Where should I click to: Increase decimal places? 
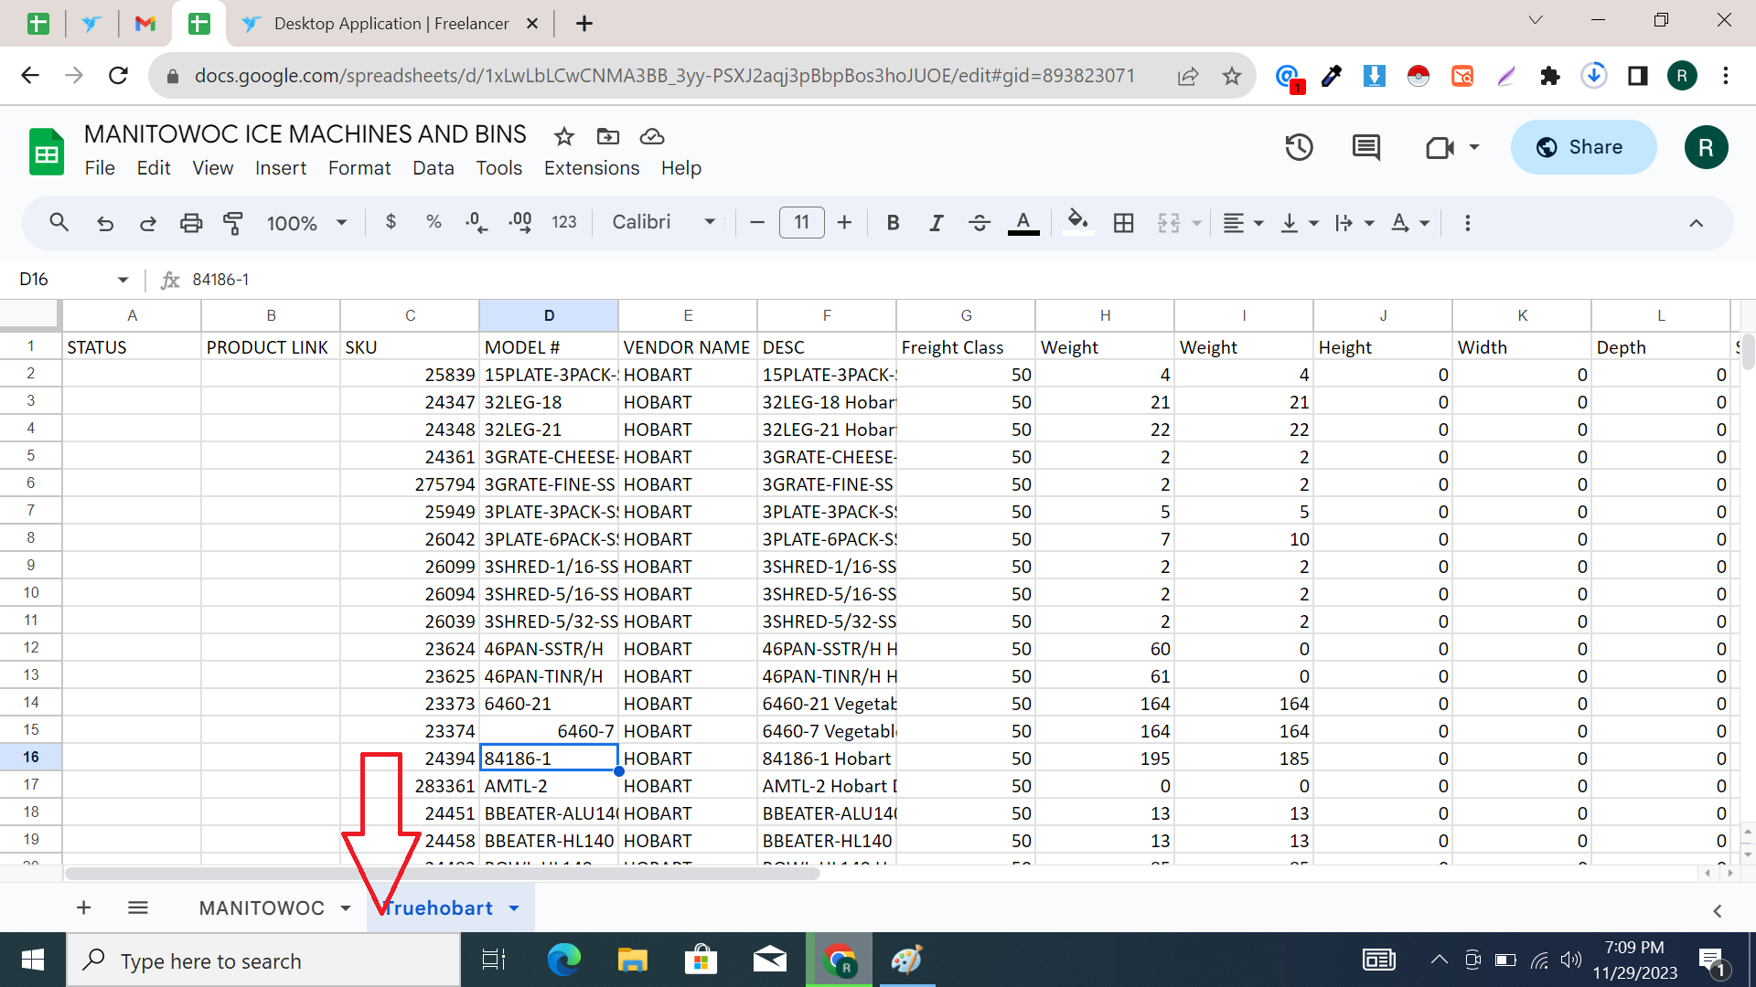pos(520,222)
